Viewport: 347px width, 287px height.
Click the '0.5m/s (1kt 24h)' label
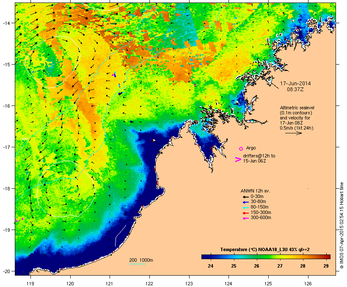click(297, 128)
